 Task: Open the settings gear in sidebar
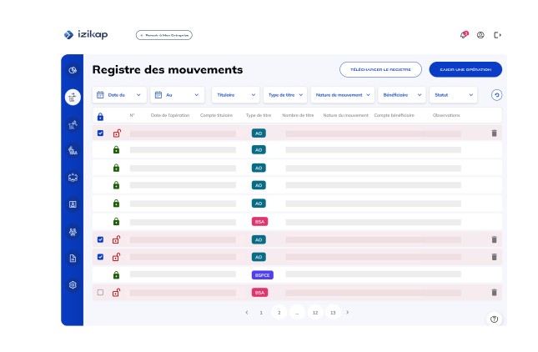pos(73,285)
